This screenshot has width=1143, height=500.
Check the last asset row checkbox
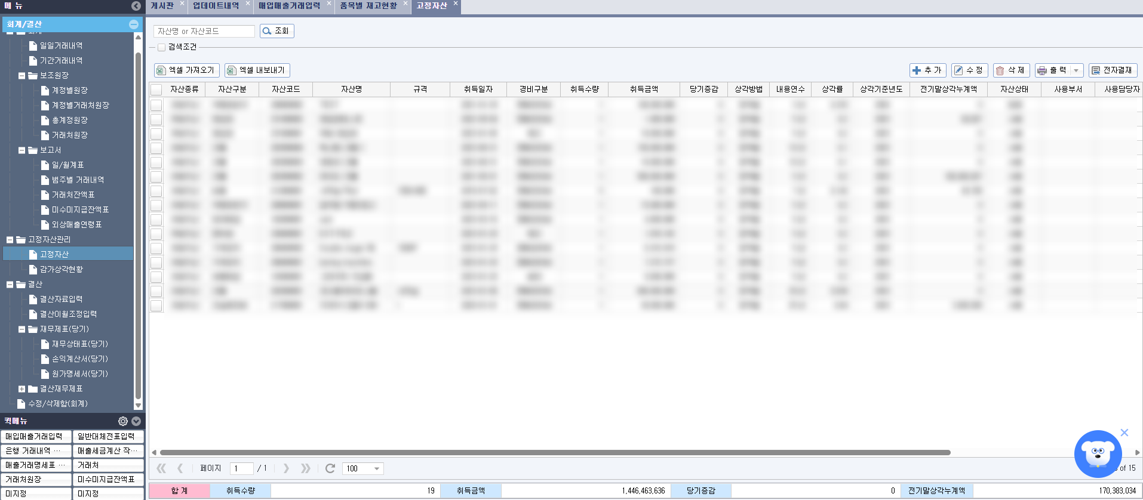156,305
